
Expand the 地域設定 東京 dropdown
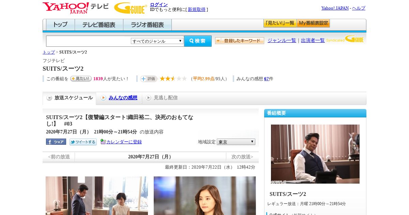pyautogui.click(x=236, y=142)
